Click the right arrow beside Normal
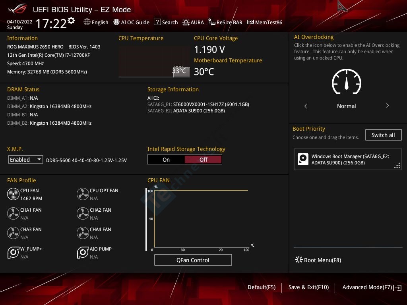 387,106
